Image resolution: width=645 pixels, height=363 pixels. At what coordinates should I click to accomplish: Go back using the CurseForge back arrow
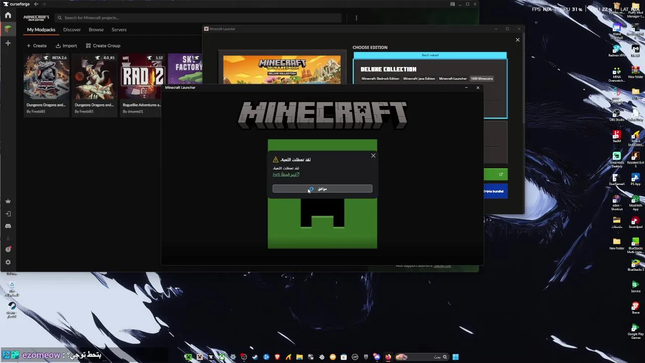[36, 4]
